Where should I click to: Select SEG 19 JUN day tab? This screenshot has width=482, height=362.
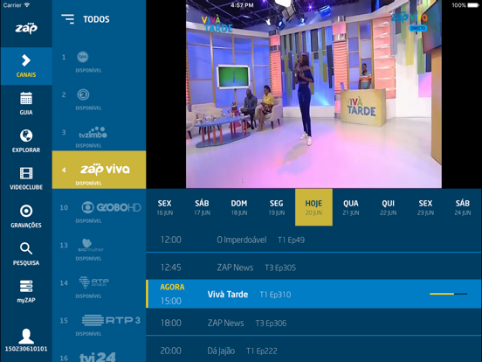click(x=276, y=207)
